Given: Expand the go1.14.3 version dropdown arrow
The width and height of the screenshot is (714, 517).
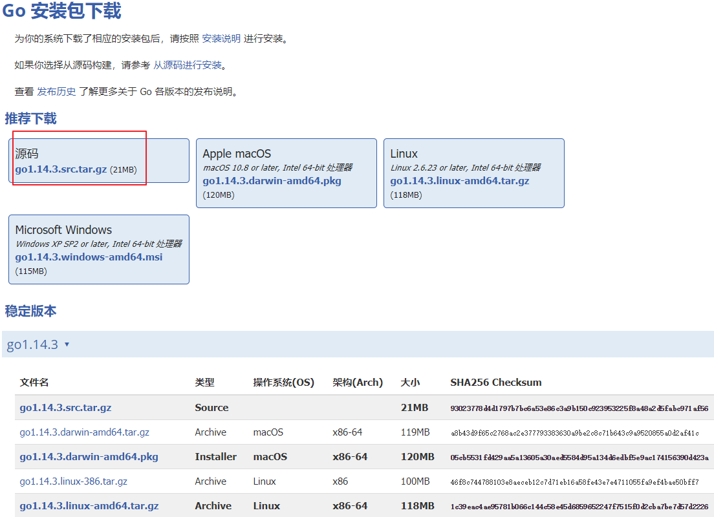Looking at the screenshot, I should [67, 344].
